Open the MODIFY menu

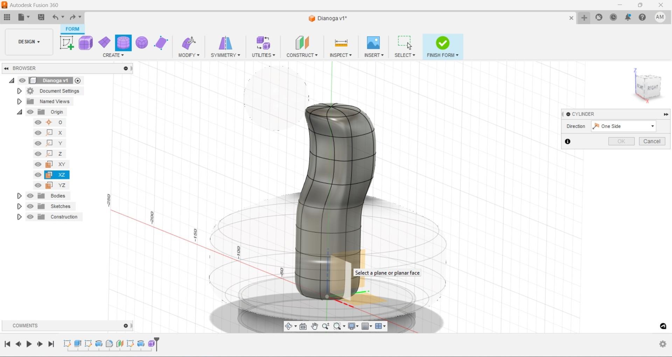coord(189,55)
